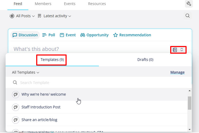Screen dimensions: 199x133
Task: Click the template list scroll up arrow
Action: (189, 91)
